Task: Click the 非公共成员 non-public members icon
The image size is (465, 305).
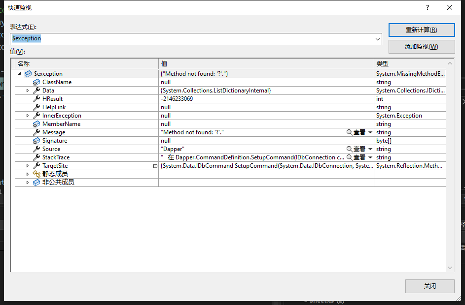Action: point(36,183)
